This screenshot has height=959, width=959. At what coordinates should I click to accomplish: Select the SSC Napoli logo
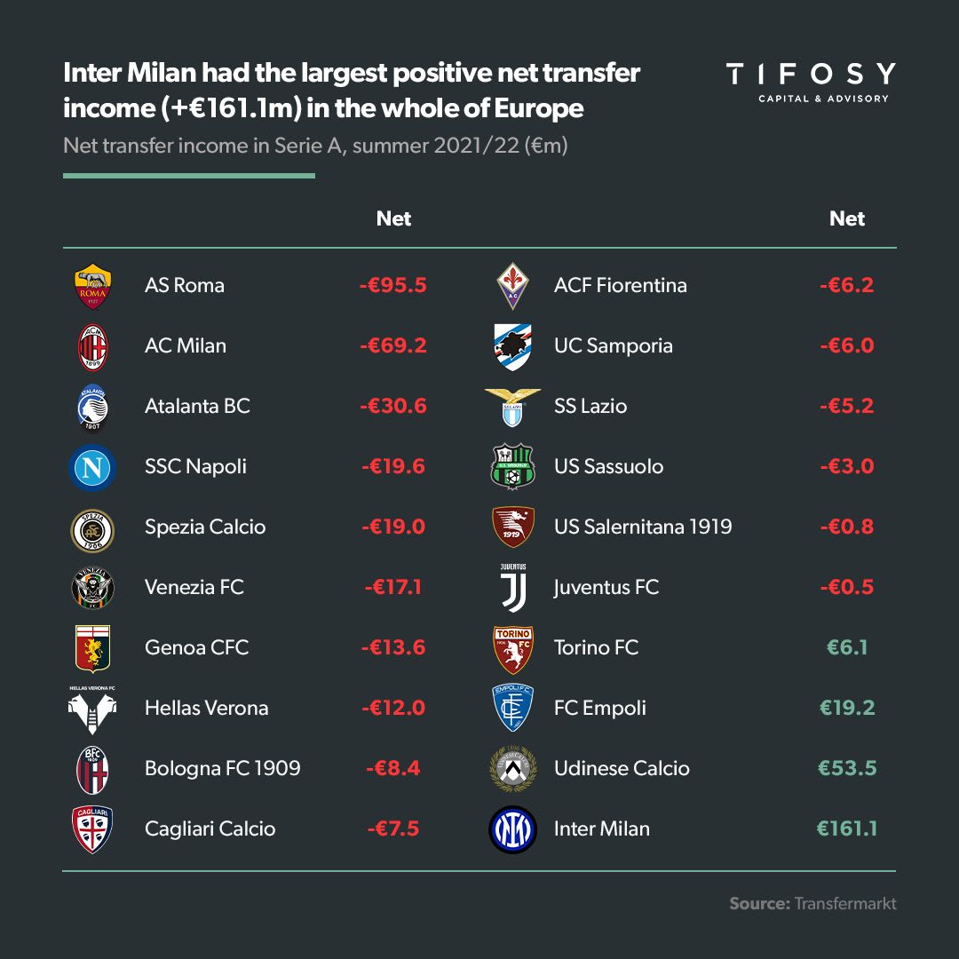point(92,467)
